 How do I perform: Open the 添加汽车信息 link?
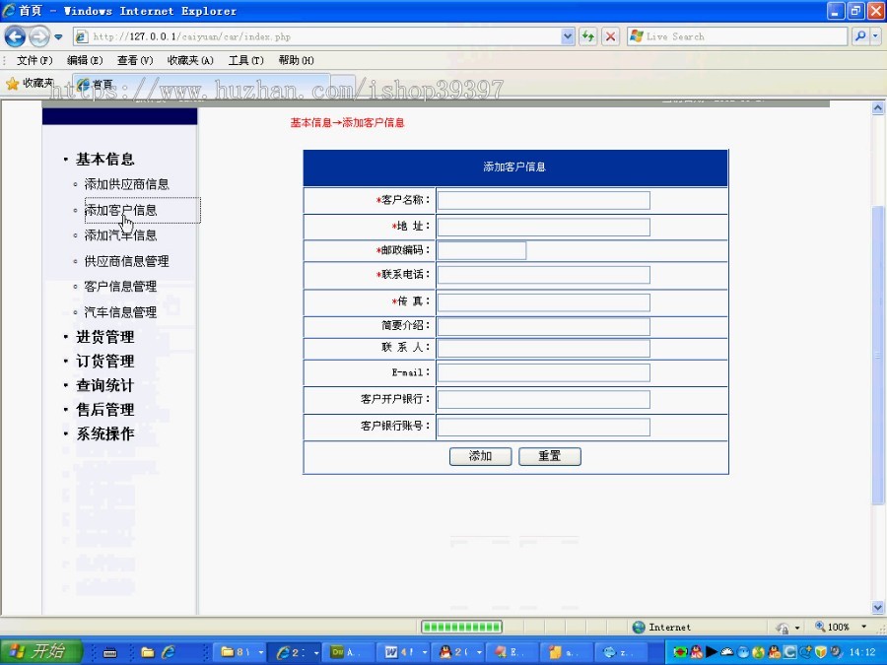pos(120,235)
